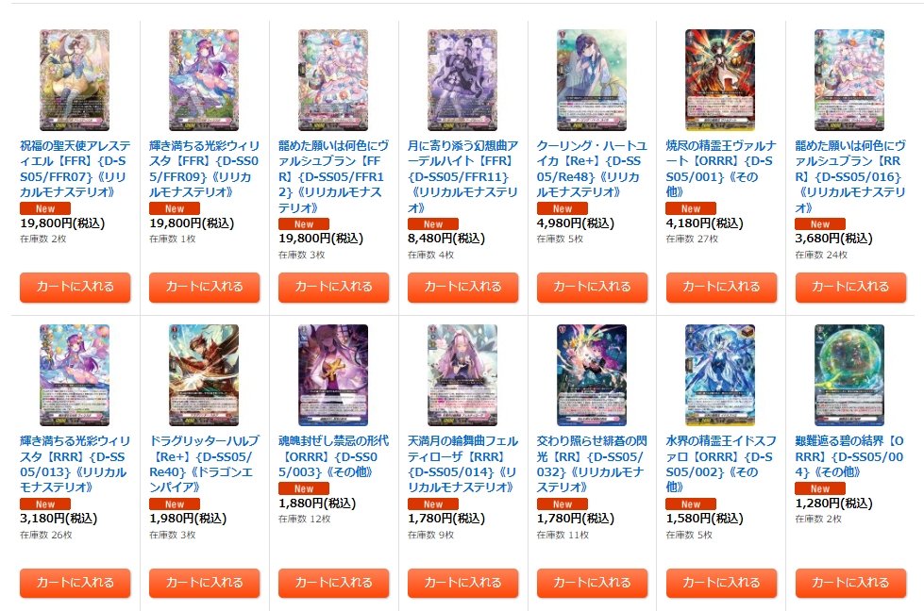View the 水界の精霊王イドスファロ card image
Image resolution: width=924 pixels, height=611 pixels.
coord(720,375)
